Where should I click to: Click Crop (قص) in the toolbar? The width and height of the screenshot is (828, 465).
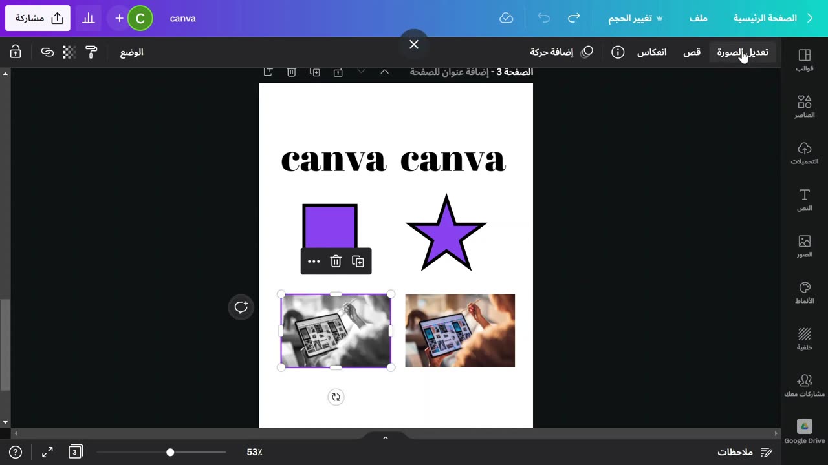(x=692, y=52)
